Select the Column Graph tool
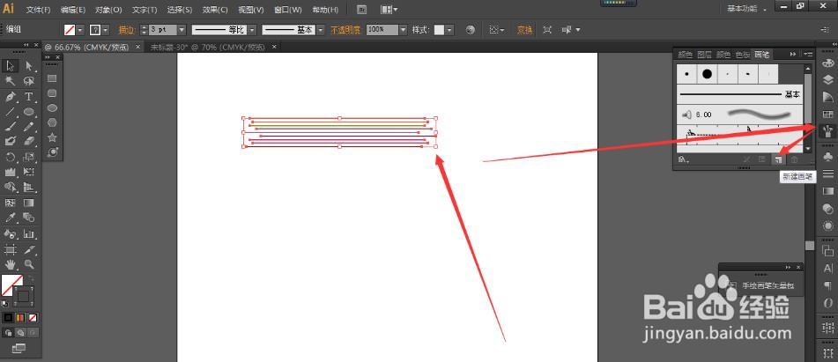The image size is (838, 362). pos(29,234)
